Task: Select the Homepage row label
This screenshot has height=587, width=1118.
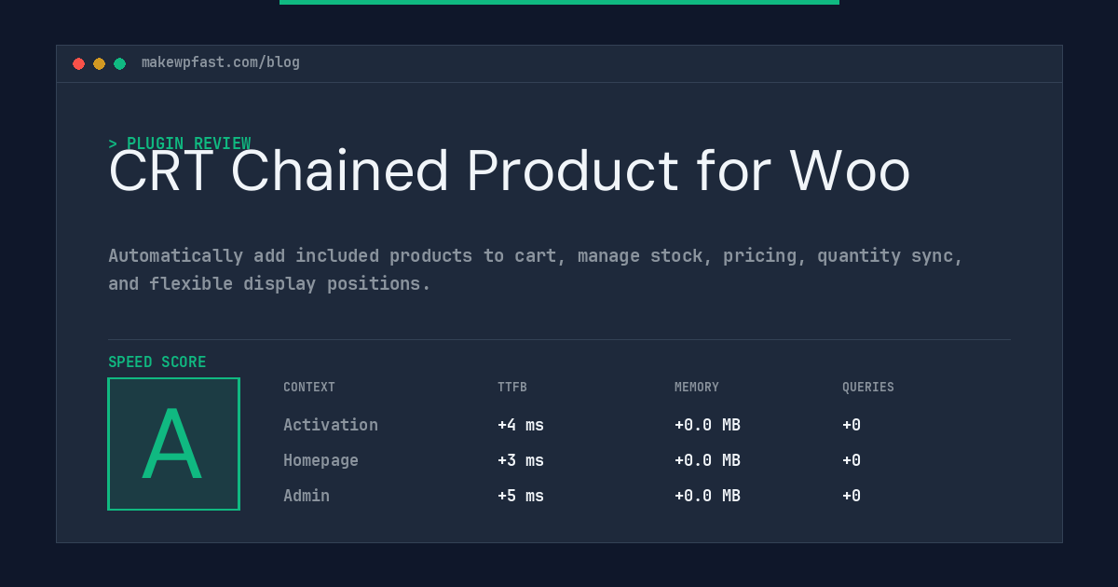Action: click(320, 460)
